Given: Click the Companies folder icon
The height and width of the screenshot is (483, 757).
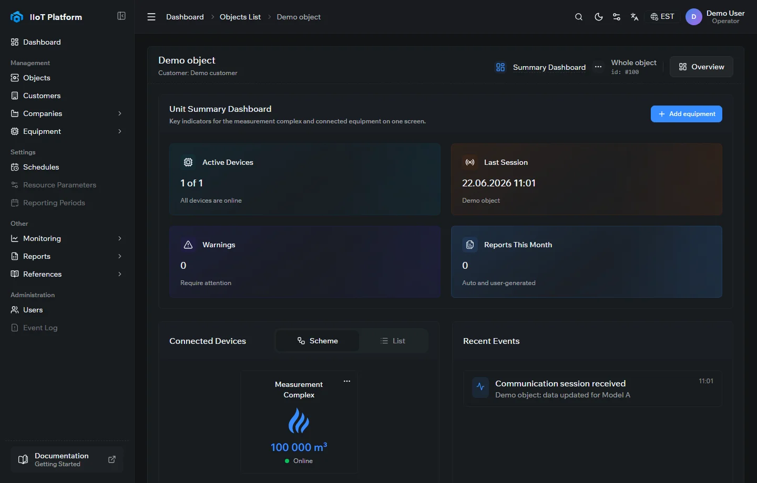Looking at the screenshot, I should click(15, 113).
